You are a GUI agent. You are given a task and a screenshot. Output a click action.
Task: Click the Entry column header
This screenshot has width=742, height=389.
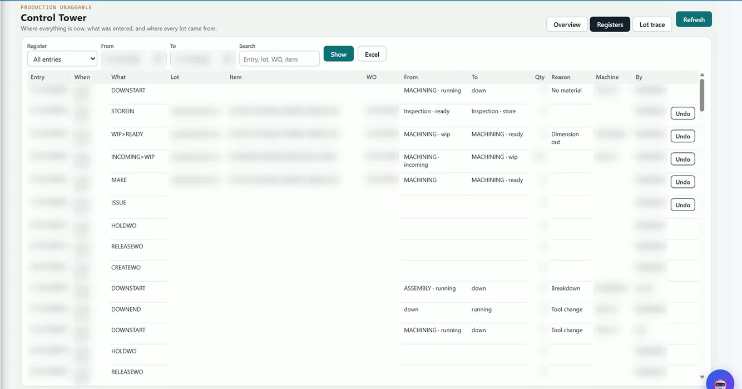tap(38, 77)
